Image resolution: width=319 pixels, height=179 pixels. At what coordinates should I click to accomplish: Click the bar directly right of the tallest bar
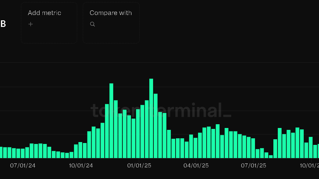156,126
